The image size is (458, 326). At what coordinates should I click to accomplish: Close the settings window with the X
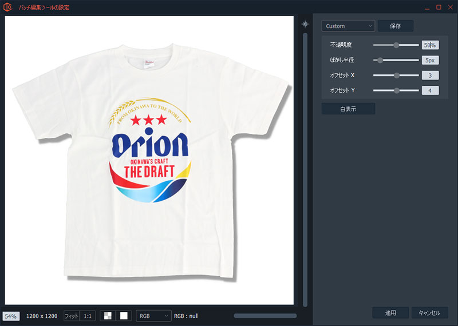[450, 7]
